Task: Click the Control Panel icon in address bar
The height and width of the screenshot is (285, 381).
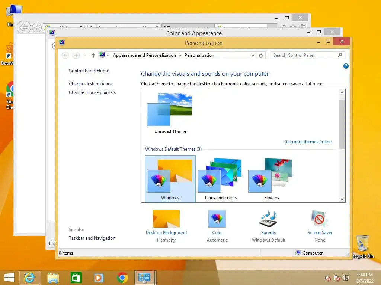Action: (102, 55)
